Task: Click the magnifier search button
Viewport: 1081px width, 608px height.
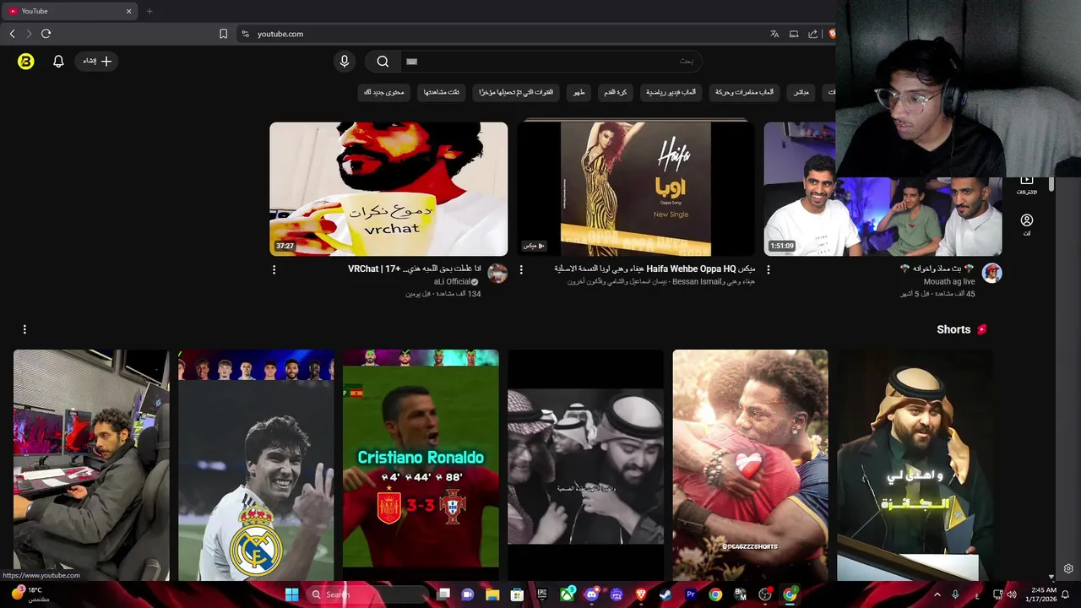Action: tap(383, 61)
